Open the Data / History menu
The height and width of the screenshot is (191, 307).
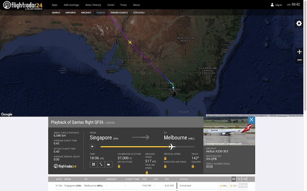93,5
